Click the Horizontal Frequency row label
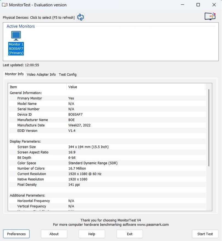This screenshot has width=222, height=241. pos(34,201)
